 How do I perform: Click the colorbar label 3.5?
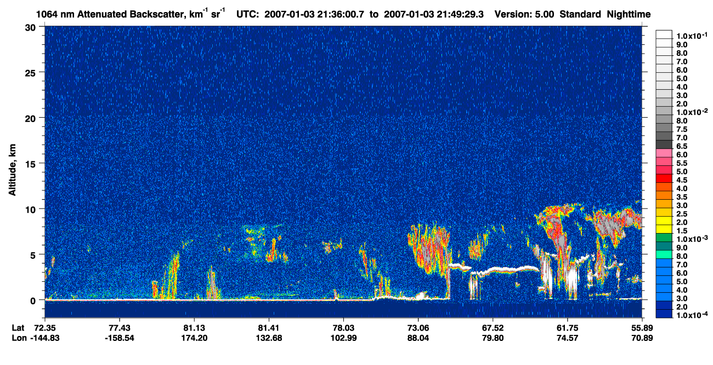pyautogui.click(x=682, y=196)
